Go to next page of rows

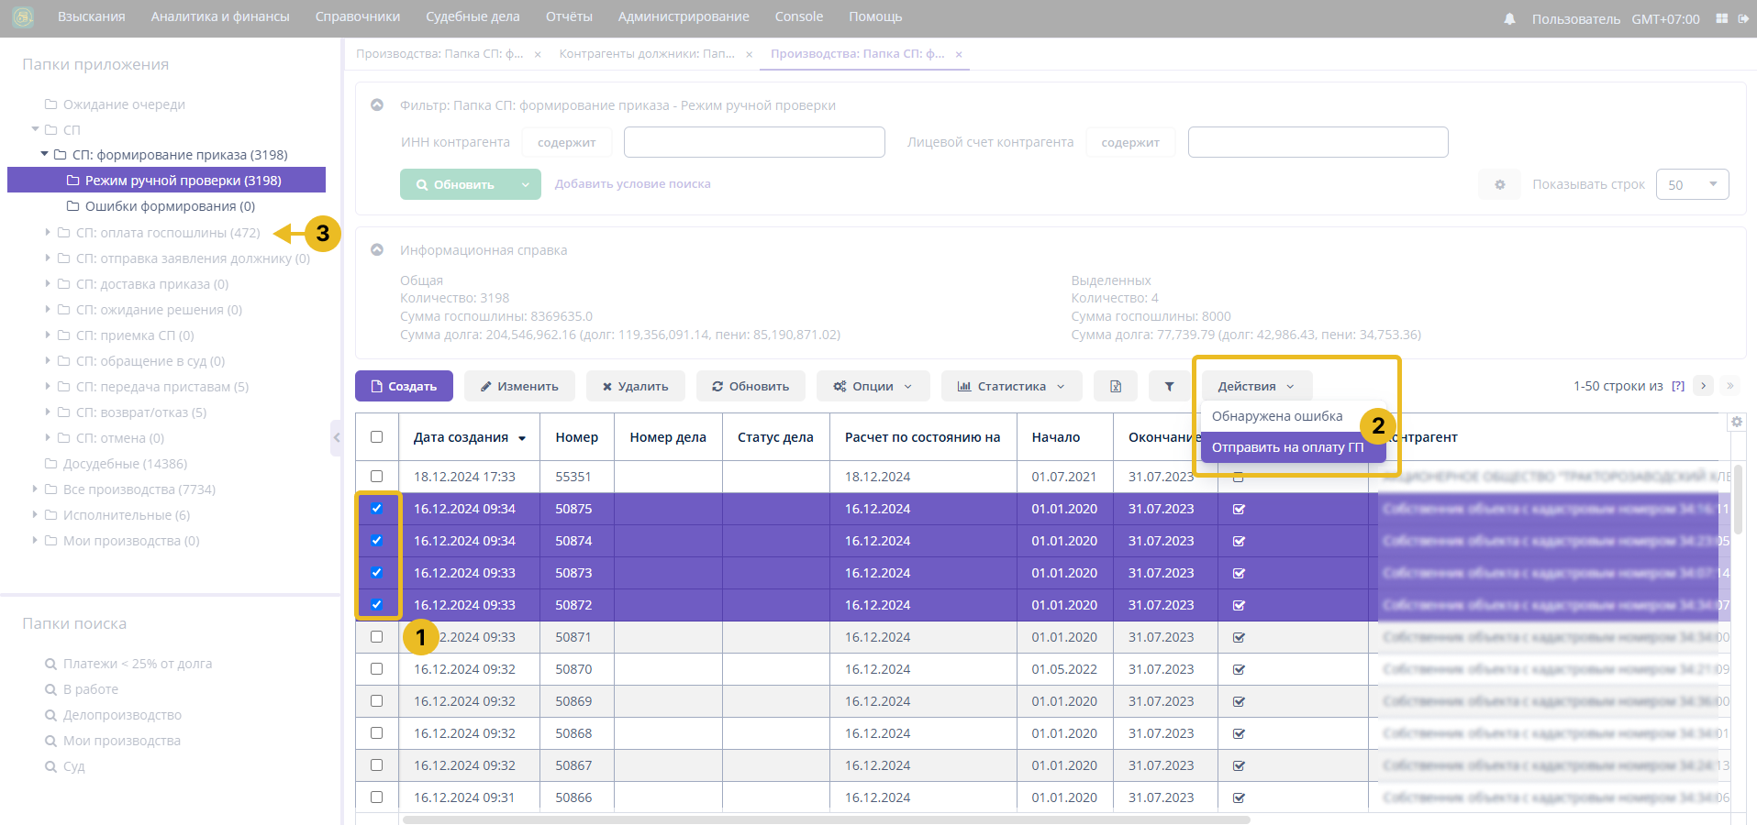pos(1704,386)
